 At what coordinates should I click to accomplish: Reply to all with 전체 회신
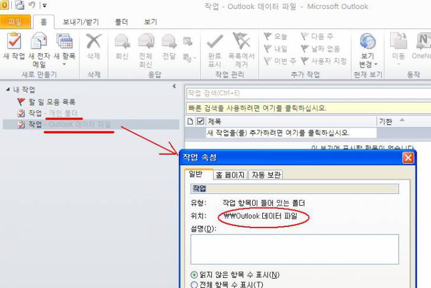(146, 50)
